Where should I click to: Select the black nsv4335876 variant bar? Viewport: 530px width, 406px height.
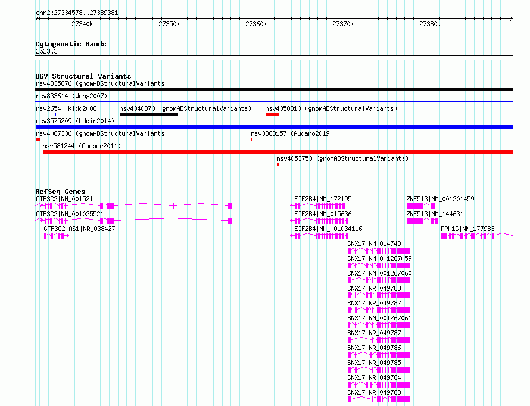pos(274,89)
